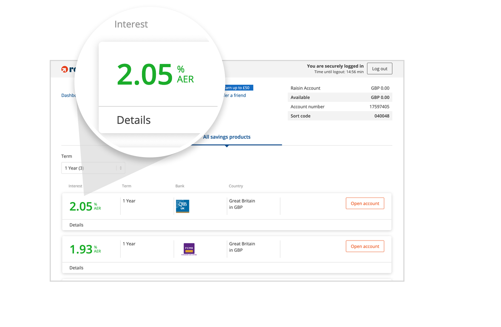Viewport: 501px width, 327px height.
Task: Go to the Dashboard link
Action: (69, 95)
